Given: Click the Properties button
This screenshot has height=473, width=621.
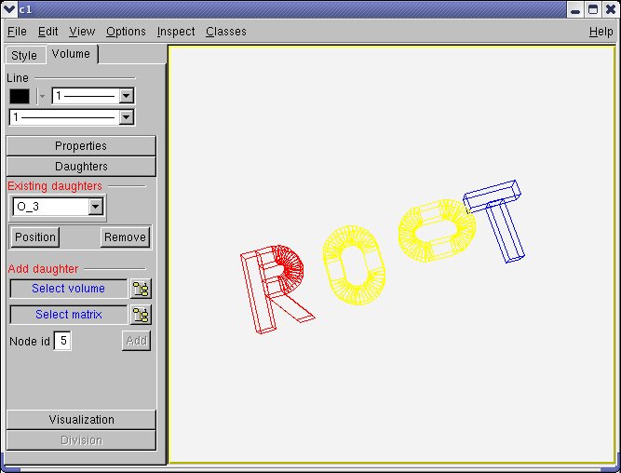Looking at the screenshot, I should (x=81, y=146).
